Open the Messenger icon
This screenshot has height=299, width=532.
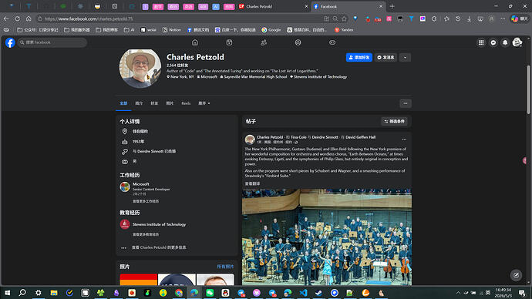click(493, 42)
